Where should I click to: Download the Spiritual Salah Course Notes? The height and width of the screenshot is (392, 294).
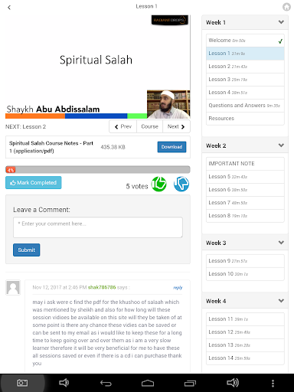[171, 147]
